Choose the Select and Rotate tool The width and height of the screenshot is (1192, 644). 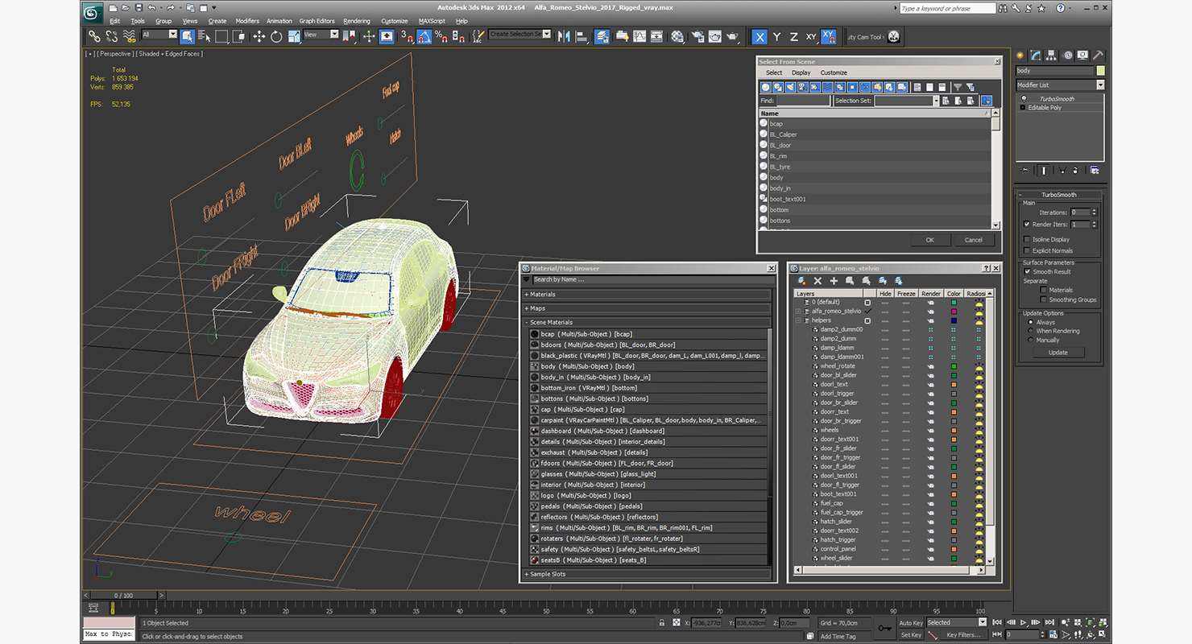276,36
